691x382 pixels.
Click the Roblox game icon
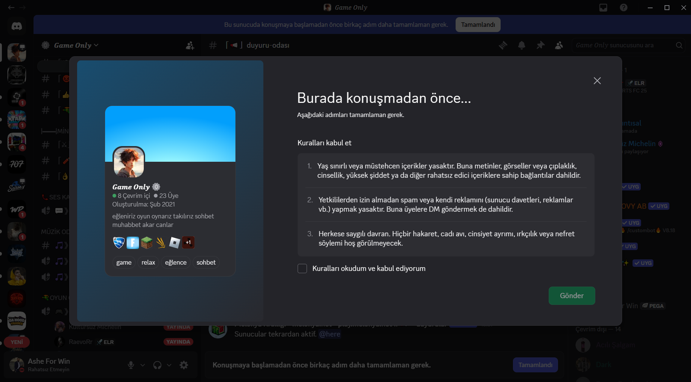click(x=174, y=243)
